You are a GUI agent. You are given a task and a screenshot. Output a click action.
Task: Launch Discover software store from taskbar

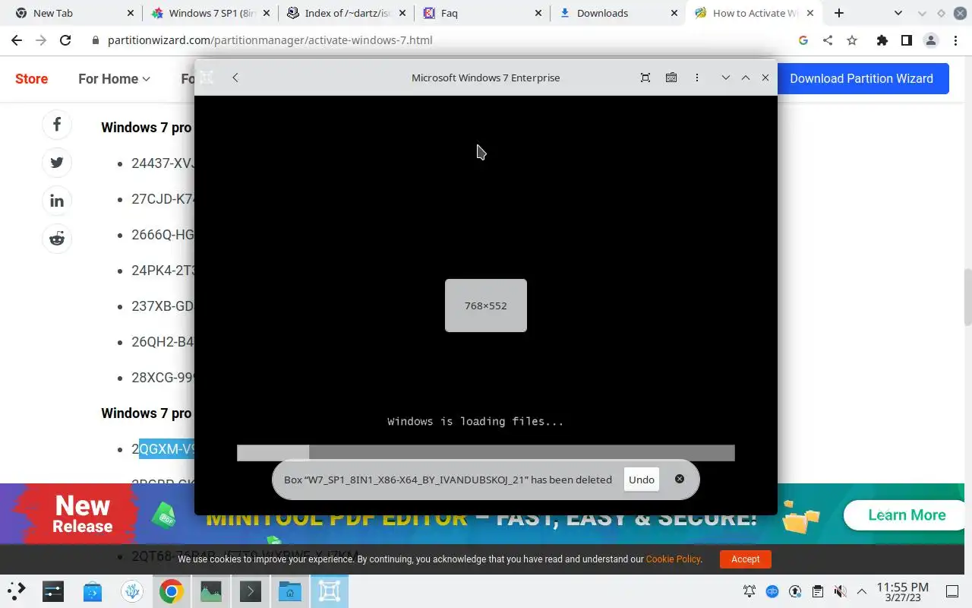[x=93, y=591]
